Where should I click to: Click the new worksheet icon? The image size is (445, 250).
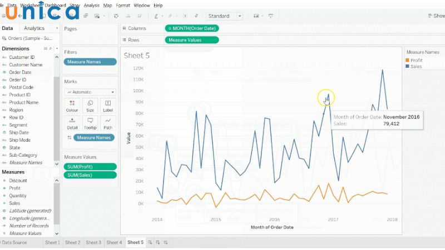pos(150,243)
